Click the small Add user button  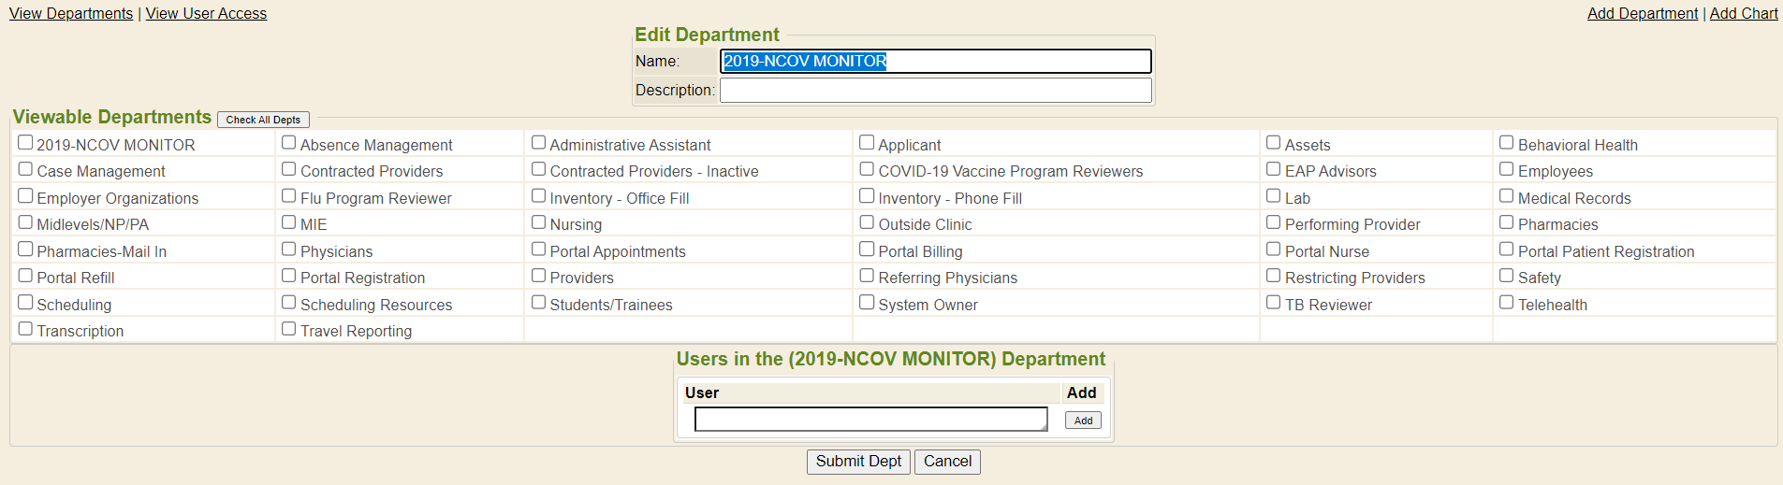(x=1083, y=421)
